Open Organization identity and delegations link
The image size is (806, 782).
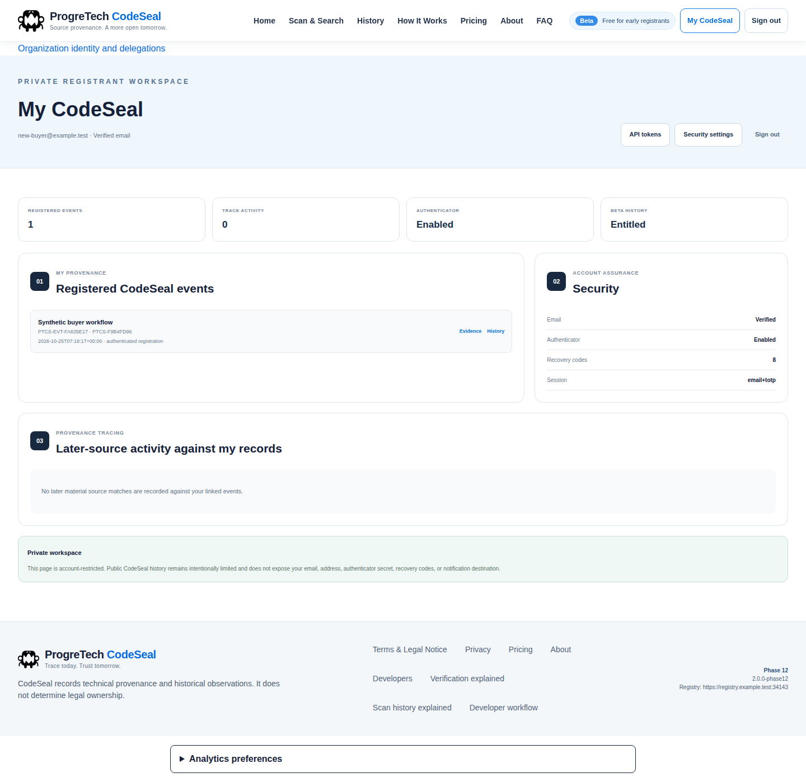(92, 49)
